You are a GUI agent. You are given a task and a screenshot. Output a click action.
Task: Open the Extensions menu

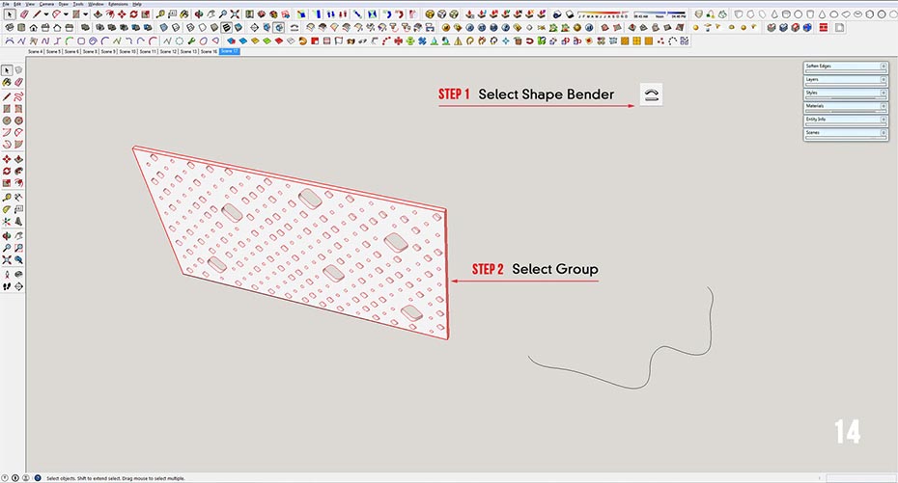click(117, 4)
